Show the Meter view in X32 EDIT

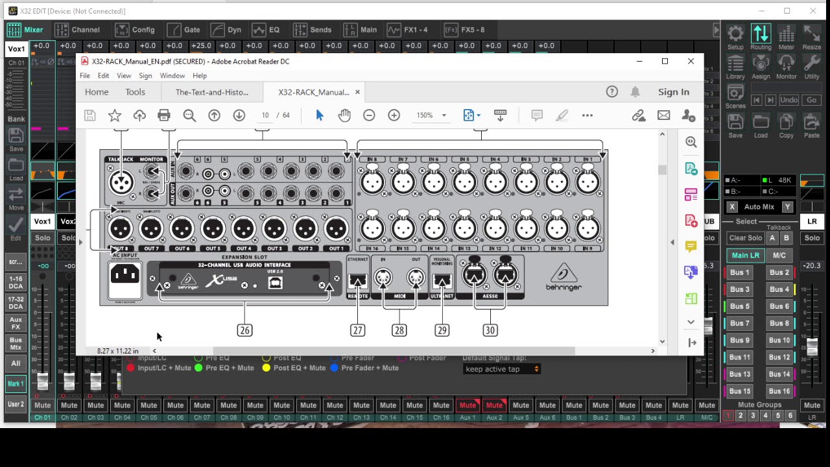(786, 37)
